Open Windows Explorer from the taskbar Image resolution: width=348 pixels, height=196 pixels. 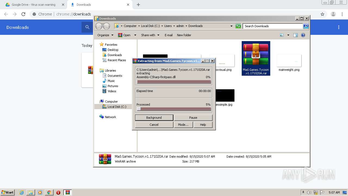coord(31,192)
